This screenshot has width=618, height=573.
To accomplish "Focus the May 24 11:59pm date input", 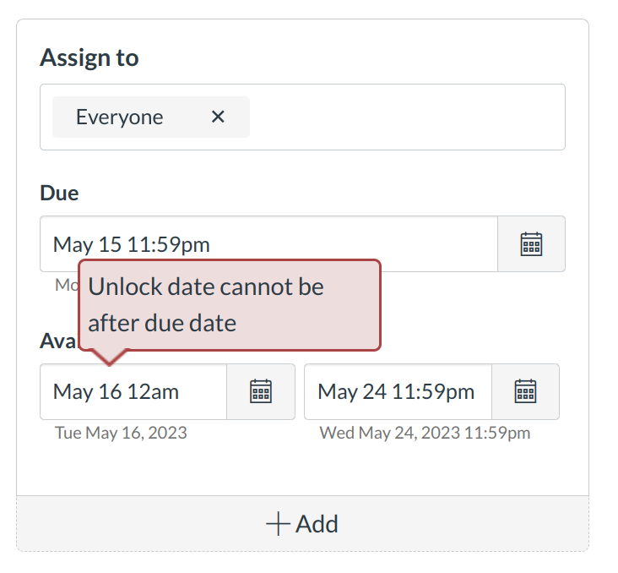I will tap(397, 391).
